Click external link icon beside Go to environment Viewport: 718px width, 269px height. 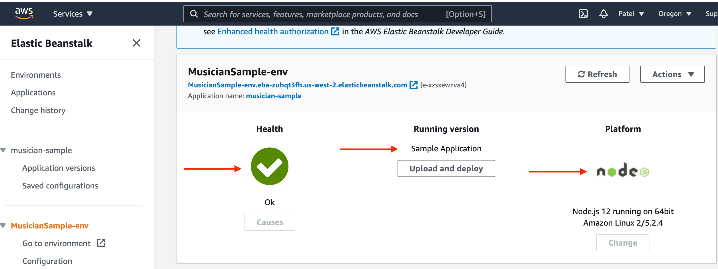[x=101, y=243]
